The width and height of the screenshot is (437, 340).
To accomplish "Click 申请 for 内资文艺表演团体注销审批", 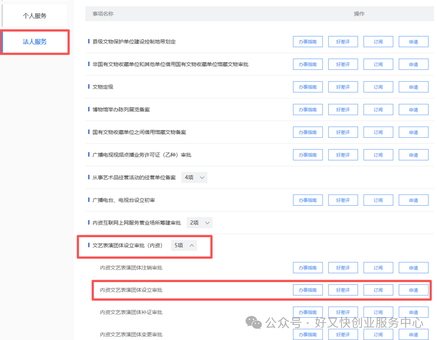I will [x=414, y=268].
